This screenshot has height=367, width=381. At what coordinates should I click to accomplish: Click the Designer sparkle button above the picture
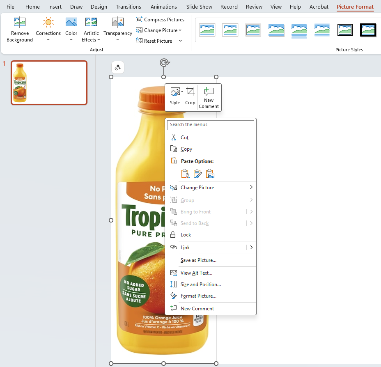(x=118, y=67)
